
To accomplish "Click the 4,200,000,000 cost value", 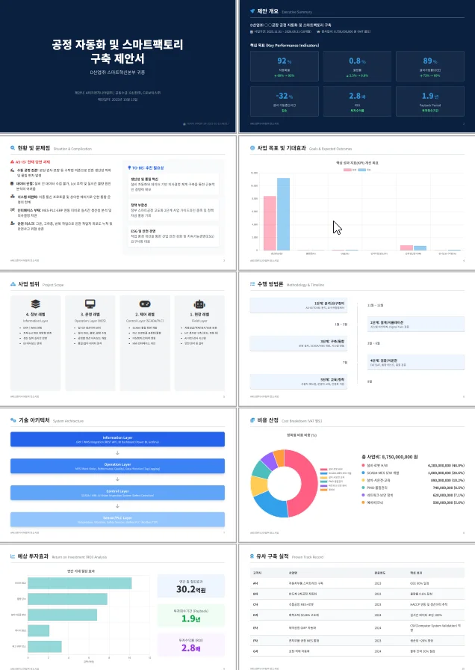I will pos(446,465).
